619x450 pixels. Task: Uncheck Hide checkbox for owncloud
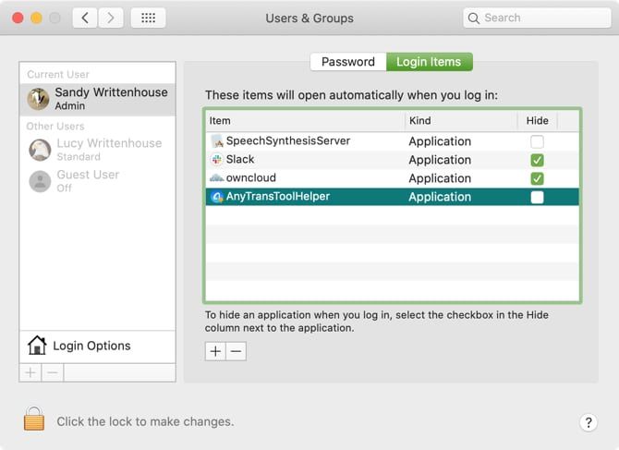point(537,178)
